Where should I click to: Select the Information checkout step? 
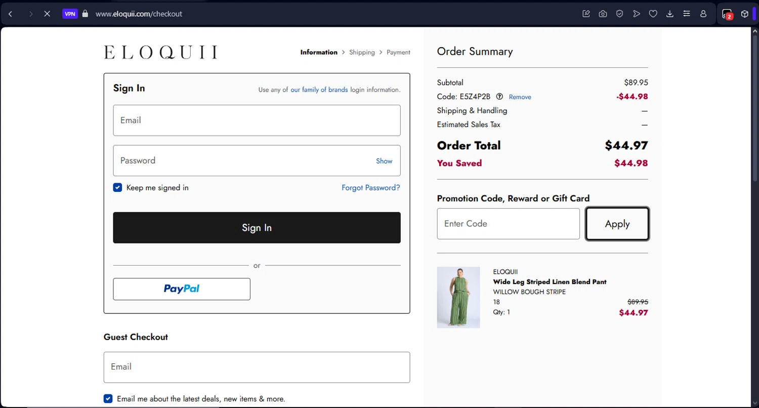(x=319, y=52)
